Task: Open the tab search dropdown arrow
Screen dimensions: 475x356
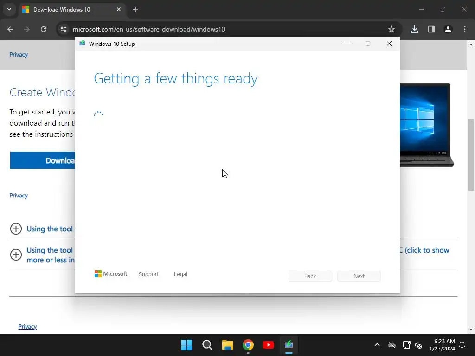Action: click(x=9, y=9)
